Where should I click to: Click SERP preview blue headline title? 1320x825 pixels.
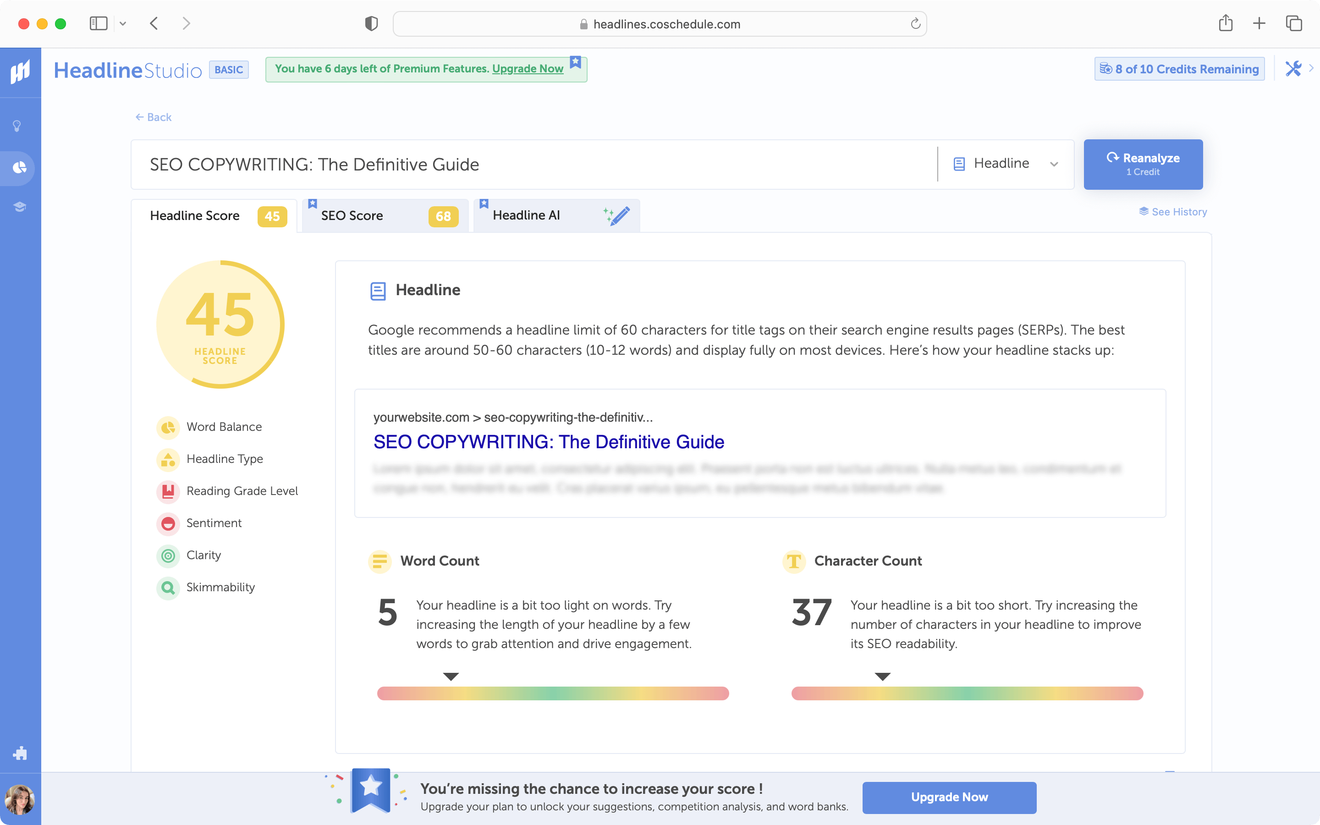click(x=549, y=442)
